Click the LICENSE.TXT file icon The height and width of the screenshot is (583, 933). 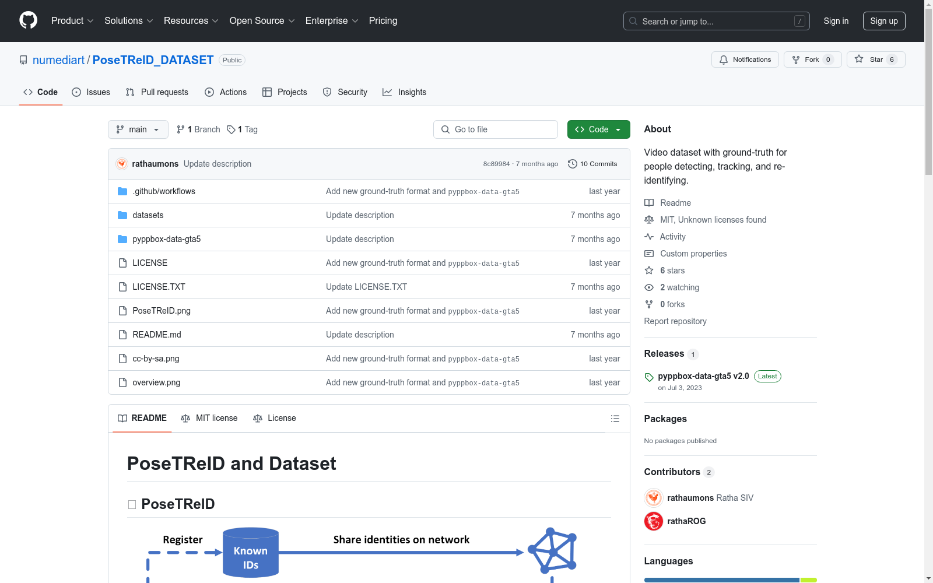point(122,287)
